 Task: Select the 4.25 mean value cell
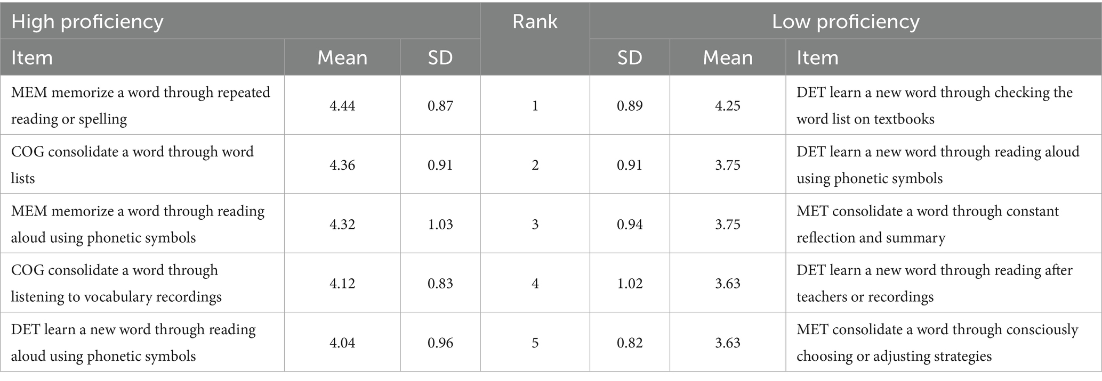click(728, 105)
